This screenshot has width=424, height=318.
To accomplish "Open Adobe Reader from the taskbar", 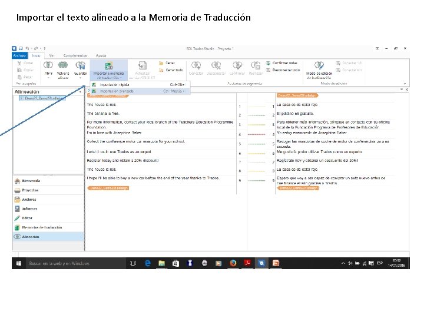I will pyautogui.click(x=247, y=263).
